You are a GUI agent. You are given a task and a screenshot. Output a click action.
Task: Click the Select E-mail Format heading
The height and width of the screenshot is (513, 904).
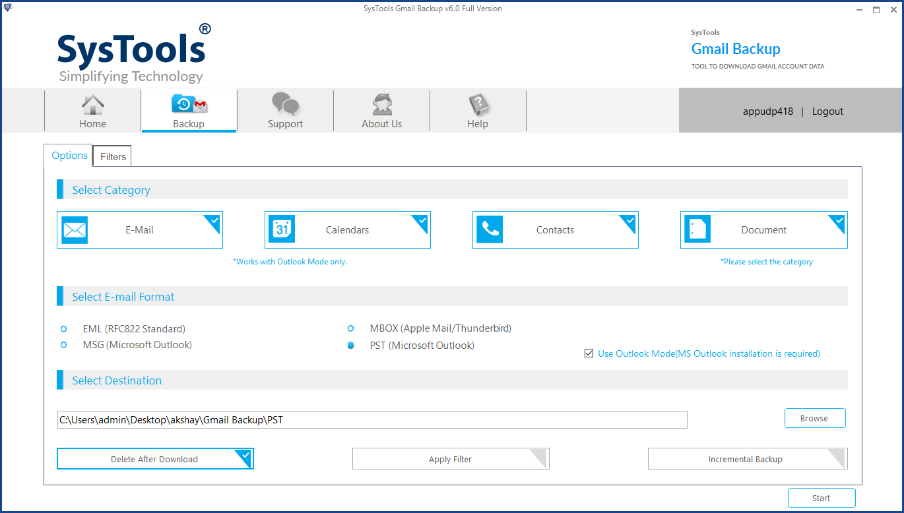click(x=123, y=297)
